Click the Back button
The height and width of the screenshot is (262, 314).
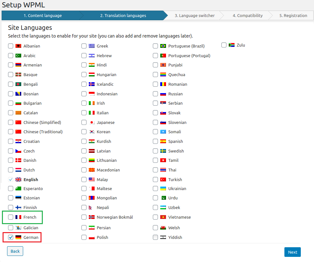click(x=15, y=251)
